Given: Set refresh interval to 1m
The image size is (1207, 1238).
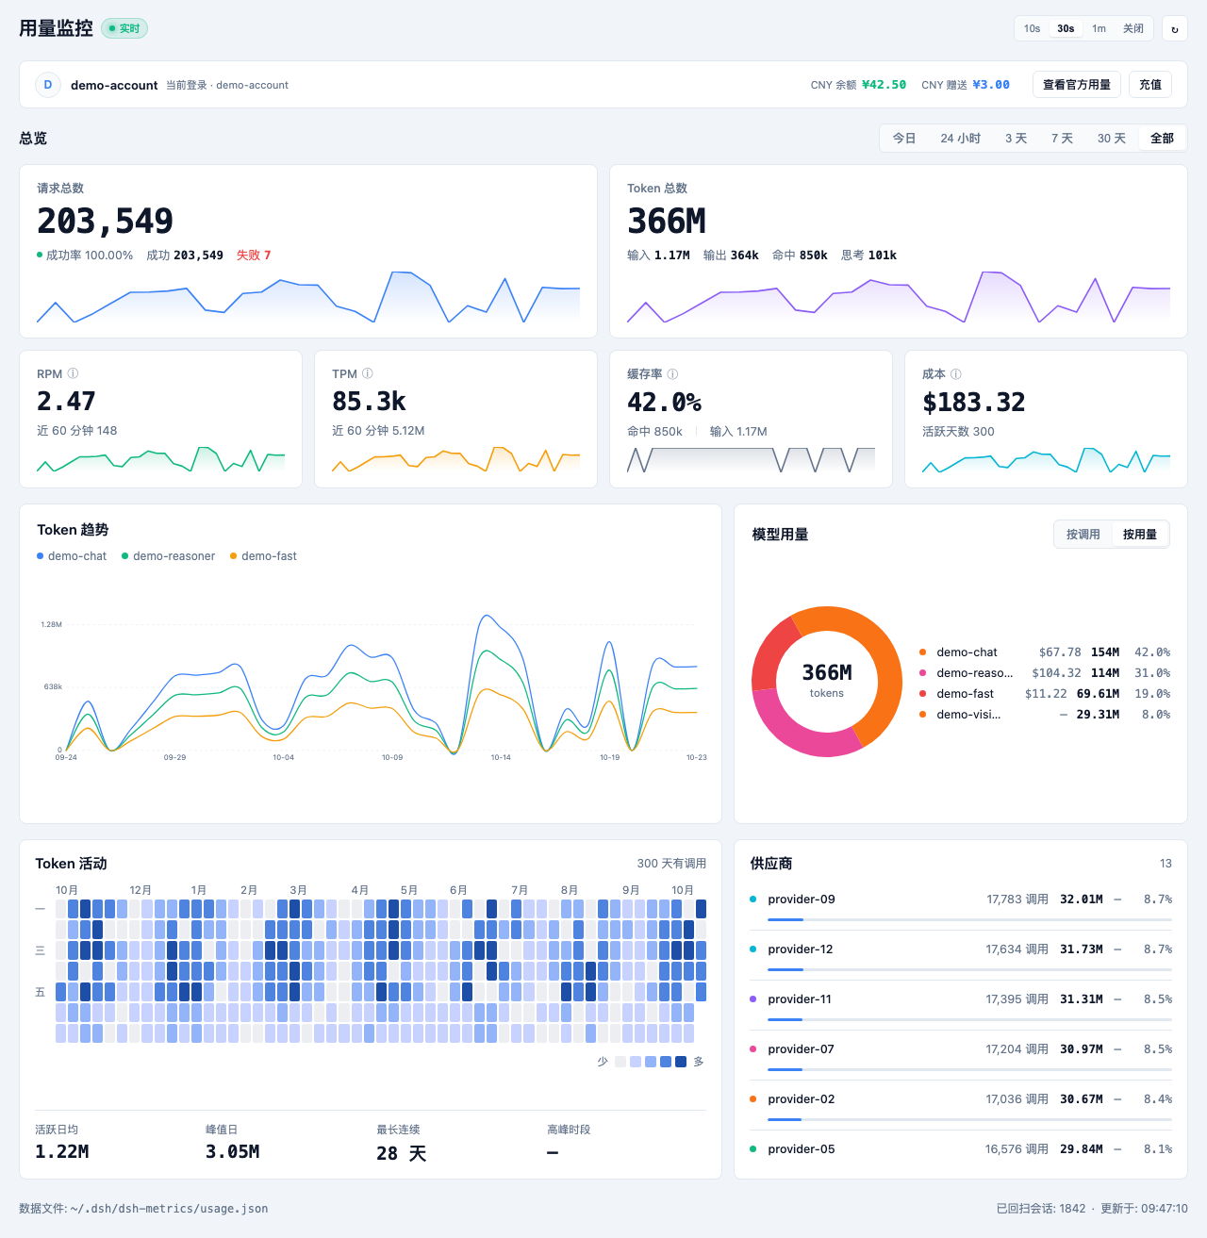Looking at the screenshot, I should tap(1099, 28).
